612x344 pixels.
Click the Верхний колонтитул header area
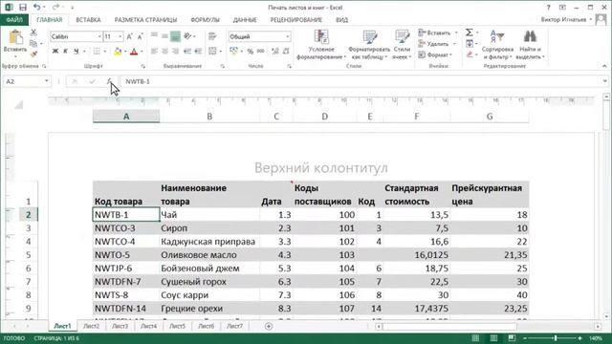(321, 168)
